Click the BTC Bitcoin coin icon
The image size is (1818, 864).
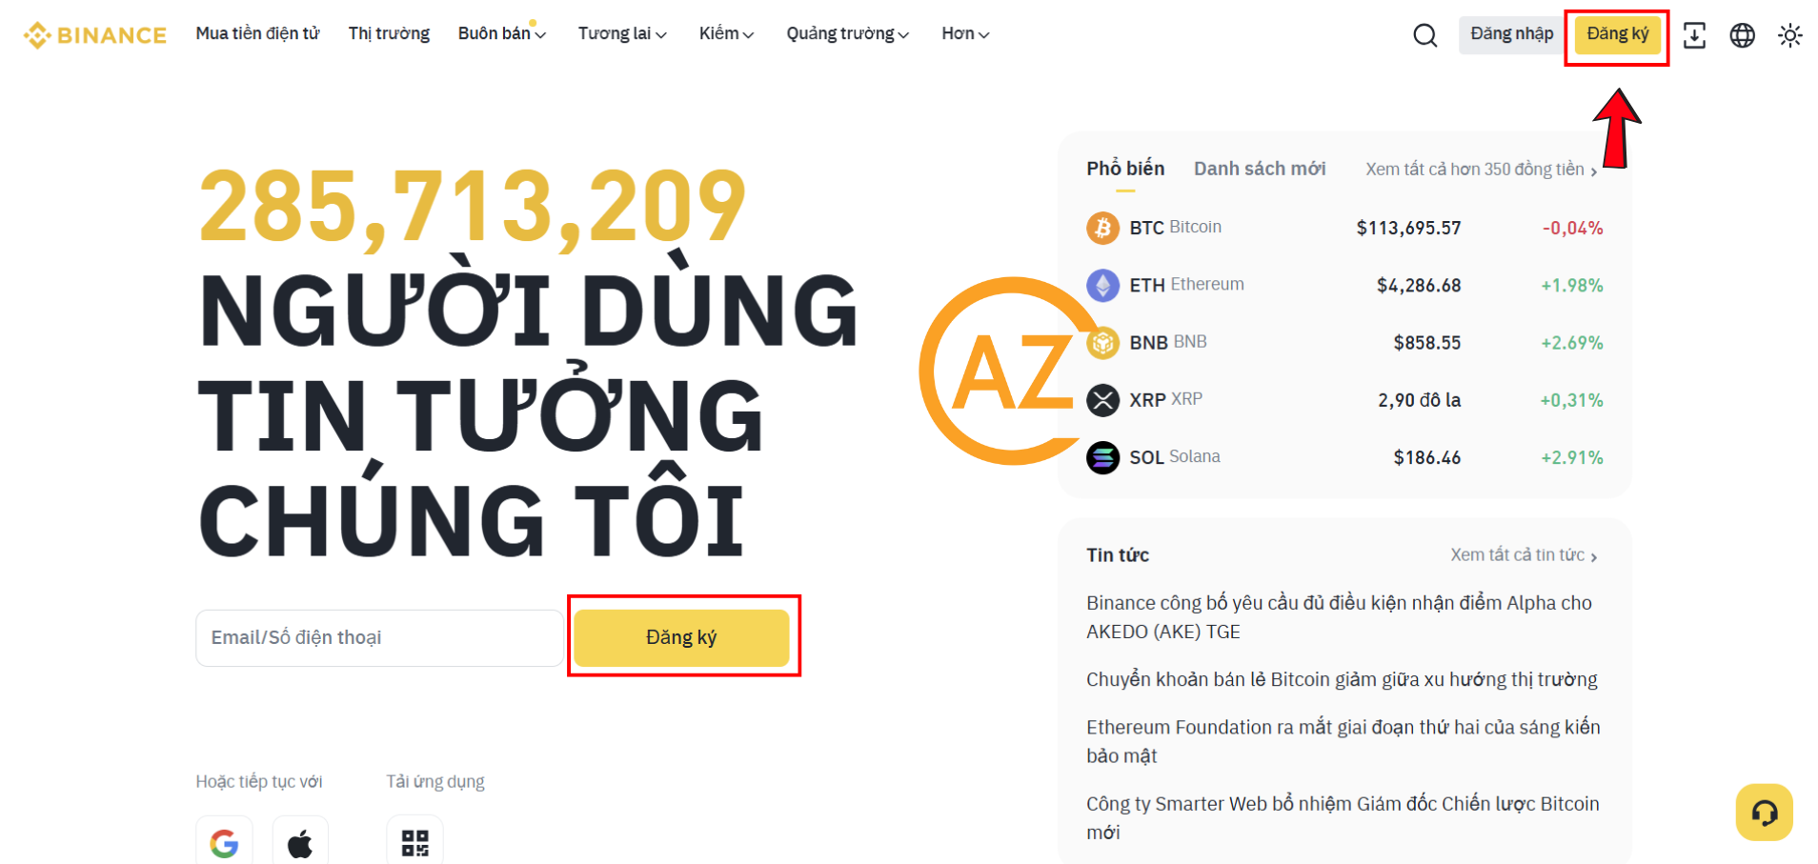click(x=1102, y=228)
